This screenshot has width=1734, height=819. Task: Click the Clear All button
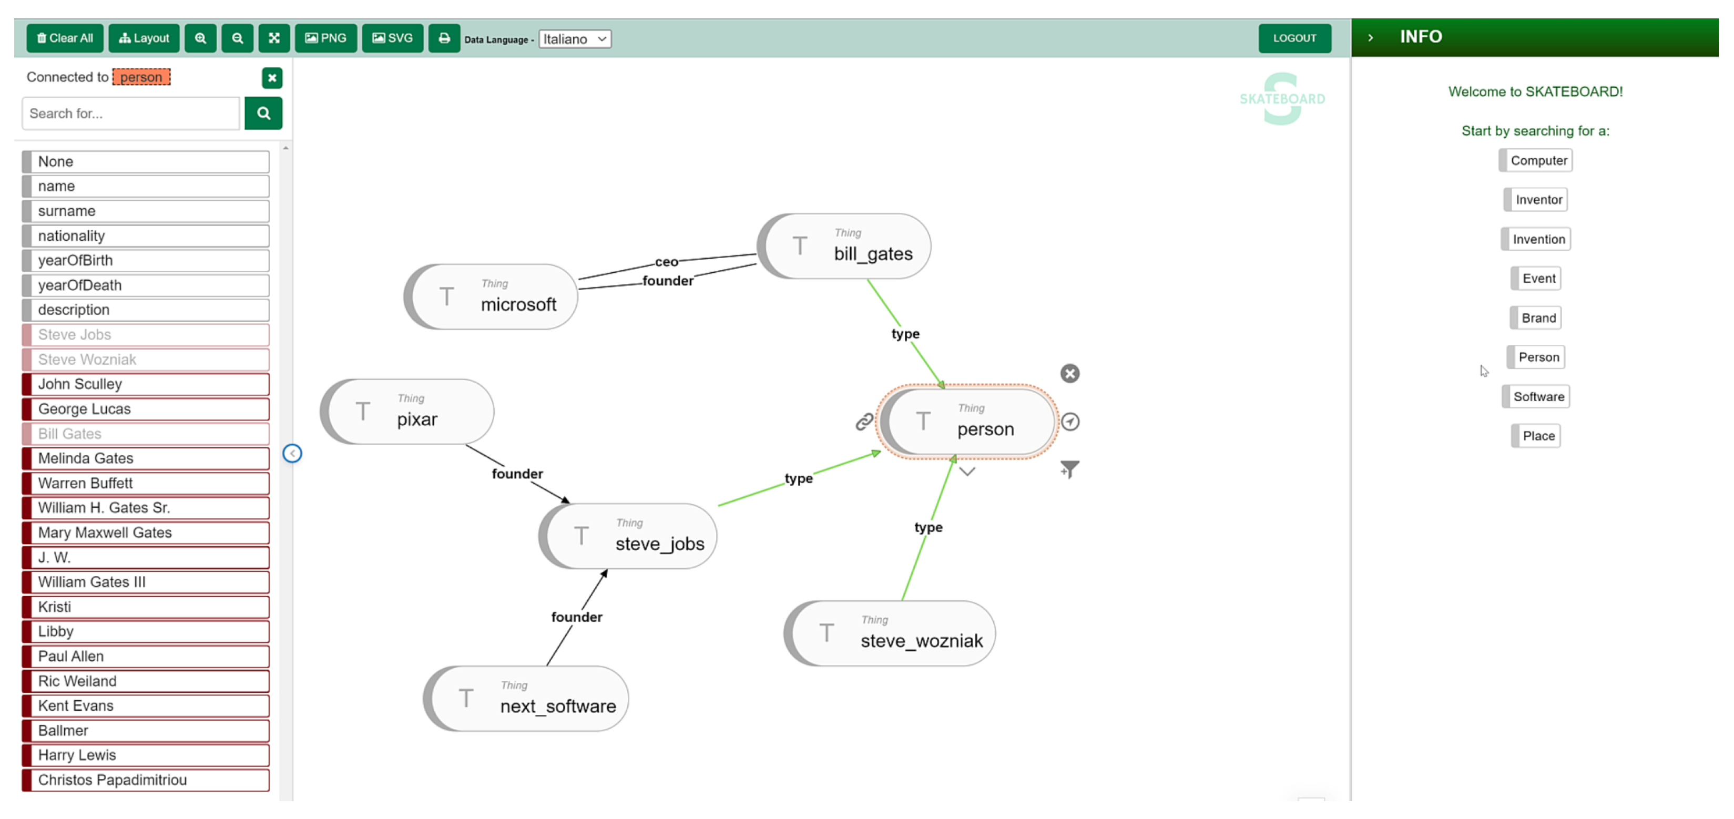click(65, 38)
